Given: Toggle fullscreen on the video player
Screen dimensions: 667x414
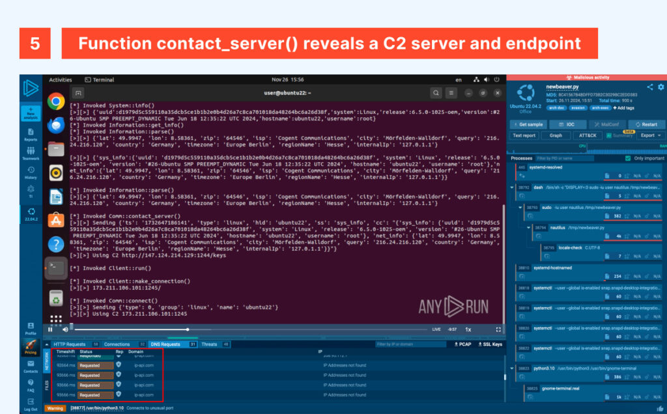Looking at the screenshot, I should (x=498, y=329).
